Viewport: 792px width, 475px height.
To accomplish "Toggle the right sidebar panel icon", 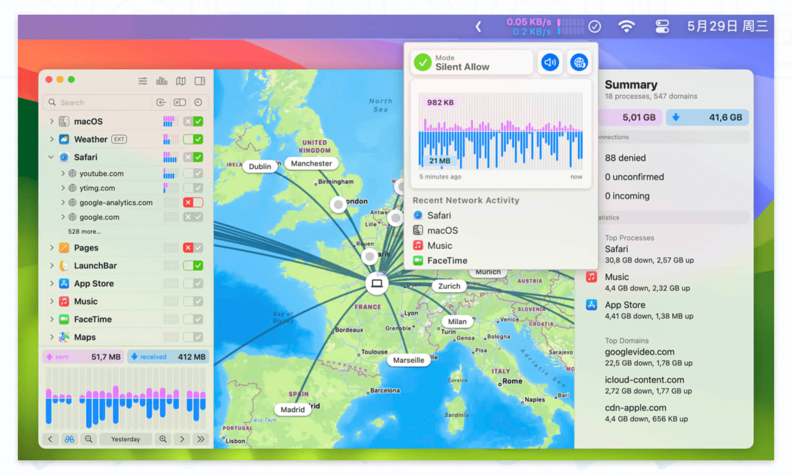I will [x=200, y=81].
